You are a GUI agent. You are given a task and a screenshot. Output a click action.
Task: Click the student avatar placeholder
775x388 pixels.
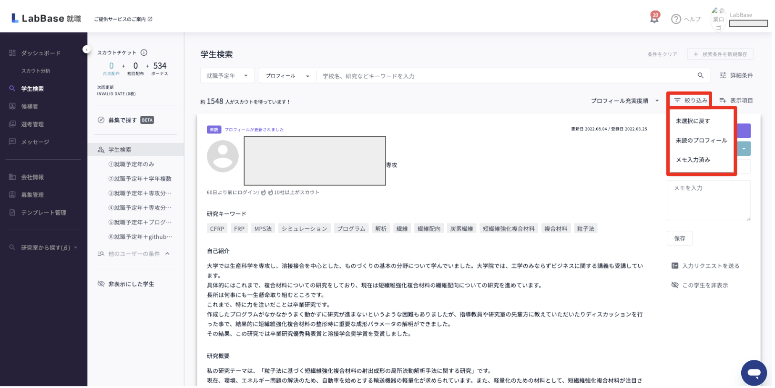pyautogui.click(x=223, y=156)
